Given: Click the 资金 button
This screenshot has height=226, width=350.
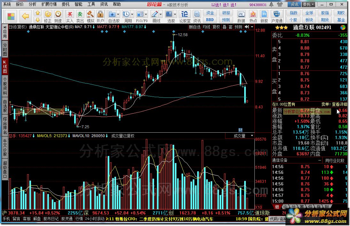Looking at the screenshot, I should 210,13.
